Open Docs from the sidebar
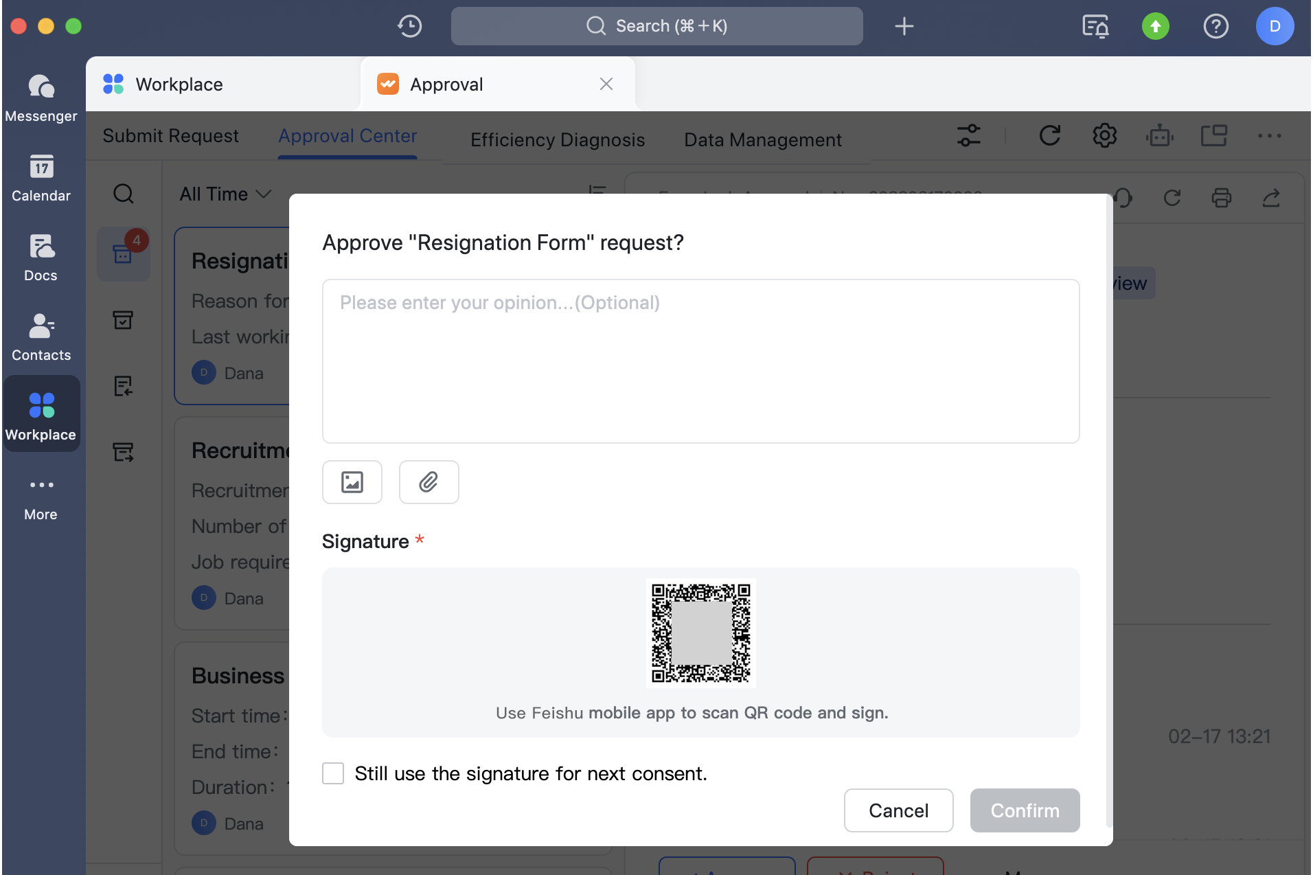This screenshot has width=1313, height=875. click(41, 258)
